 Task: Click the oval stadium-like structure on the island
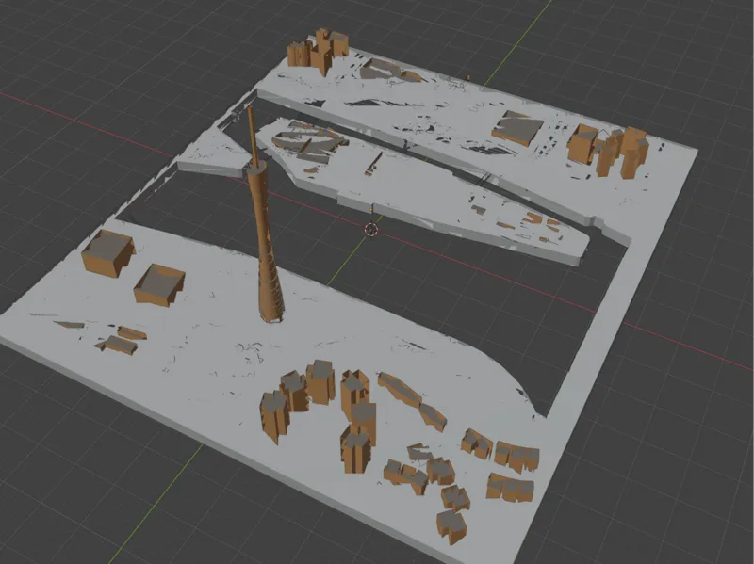309,139
